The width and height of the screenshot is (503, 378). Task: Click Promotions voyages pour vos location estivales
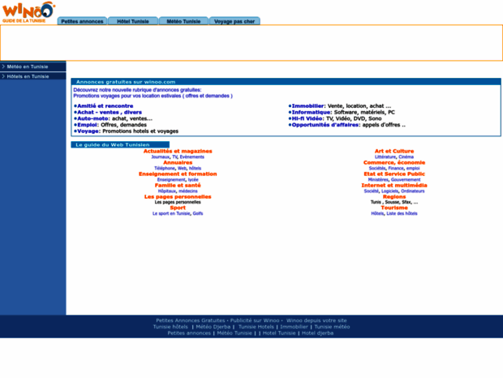[153, 96]
